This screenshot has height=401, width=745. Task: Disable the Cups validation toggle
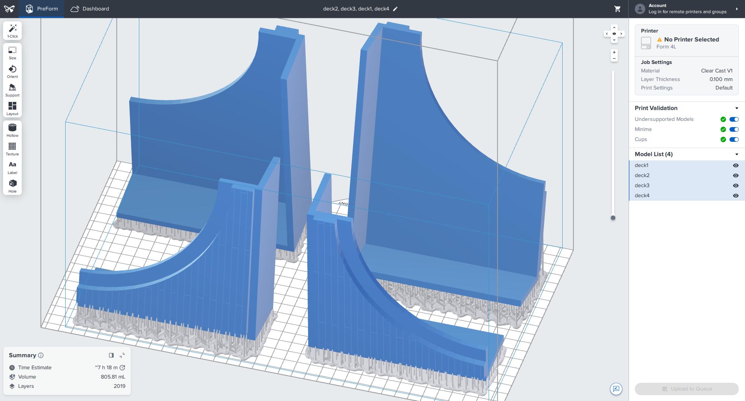tap(734, 139)
